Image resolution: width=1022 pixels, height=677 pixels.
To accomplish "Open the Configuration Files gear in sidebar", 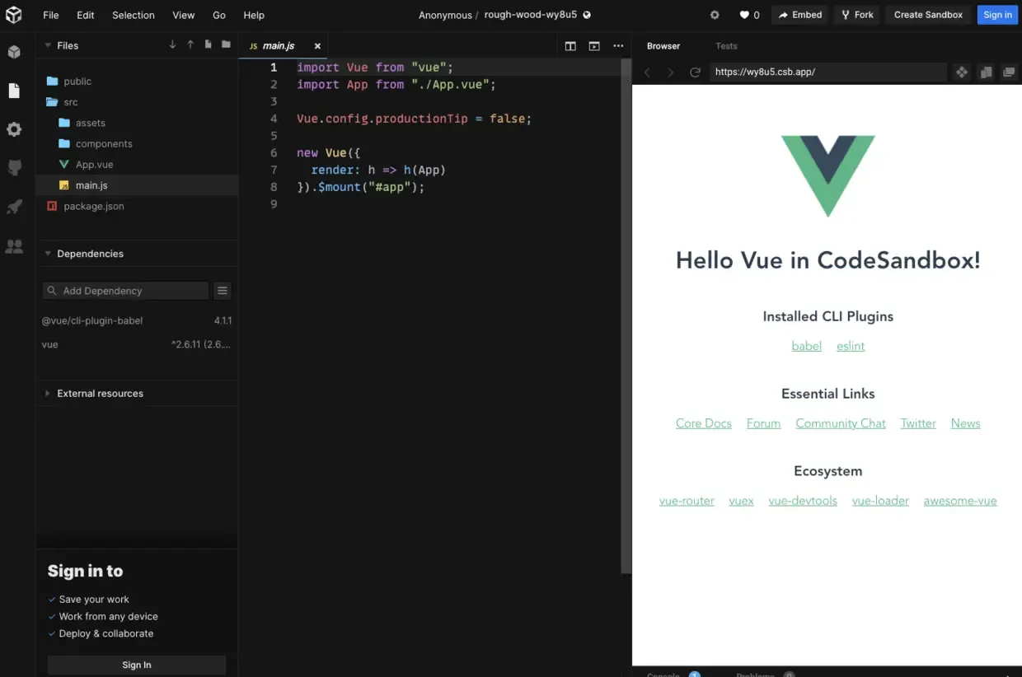I will [x=14, y=129].
